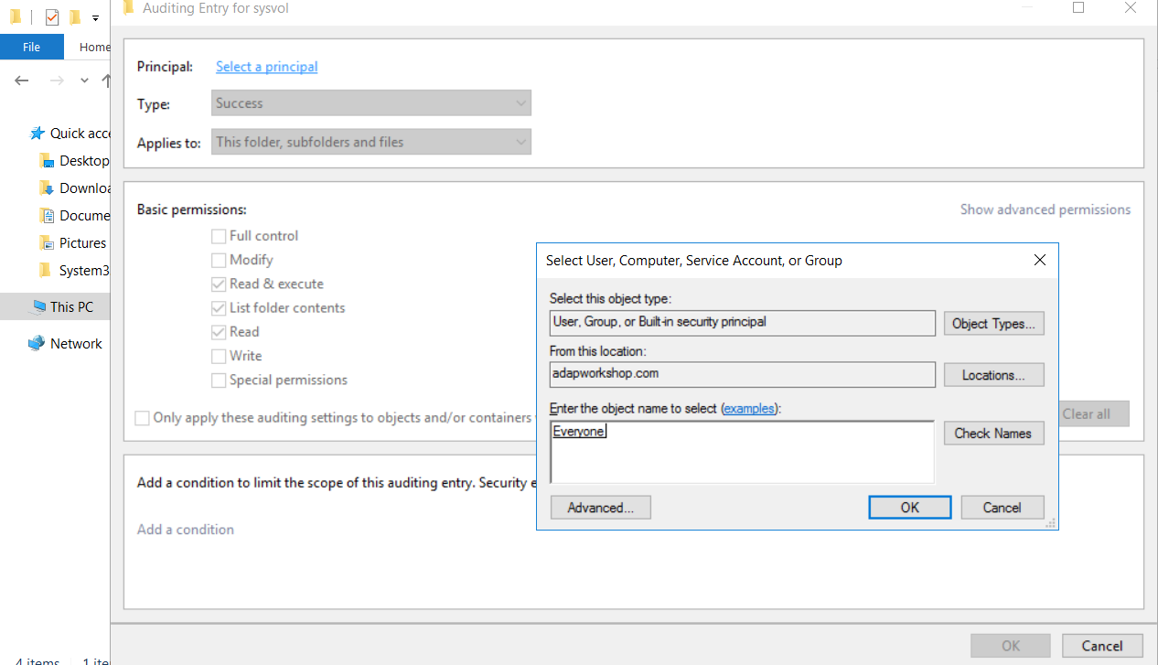Check the Write permission checkbox

click(x=219, y=356)
